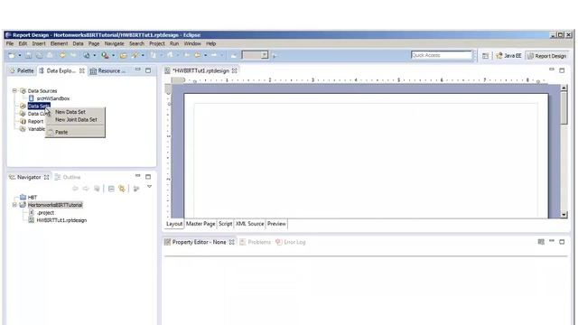Switch to the Script editor tab

225,224
